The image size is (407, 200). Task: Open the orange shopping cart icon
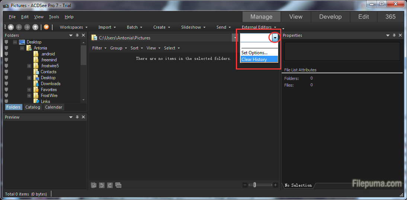click(x=46, y=27)
